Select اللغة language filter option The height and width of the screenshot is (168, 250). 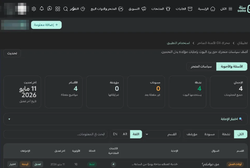[136, 134]
